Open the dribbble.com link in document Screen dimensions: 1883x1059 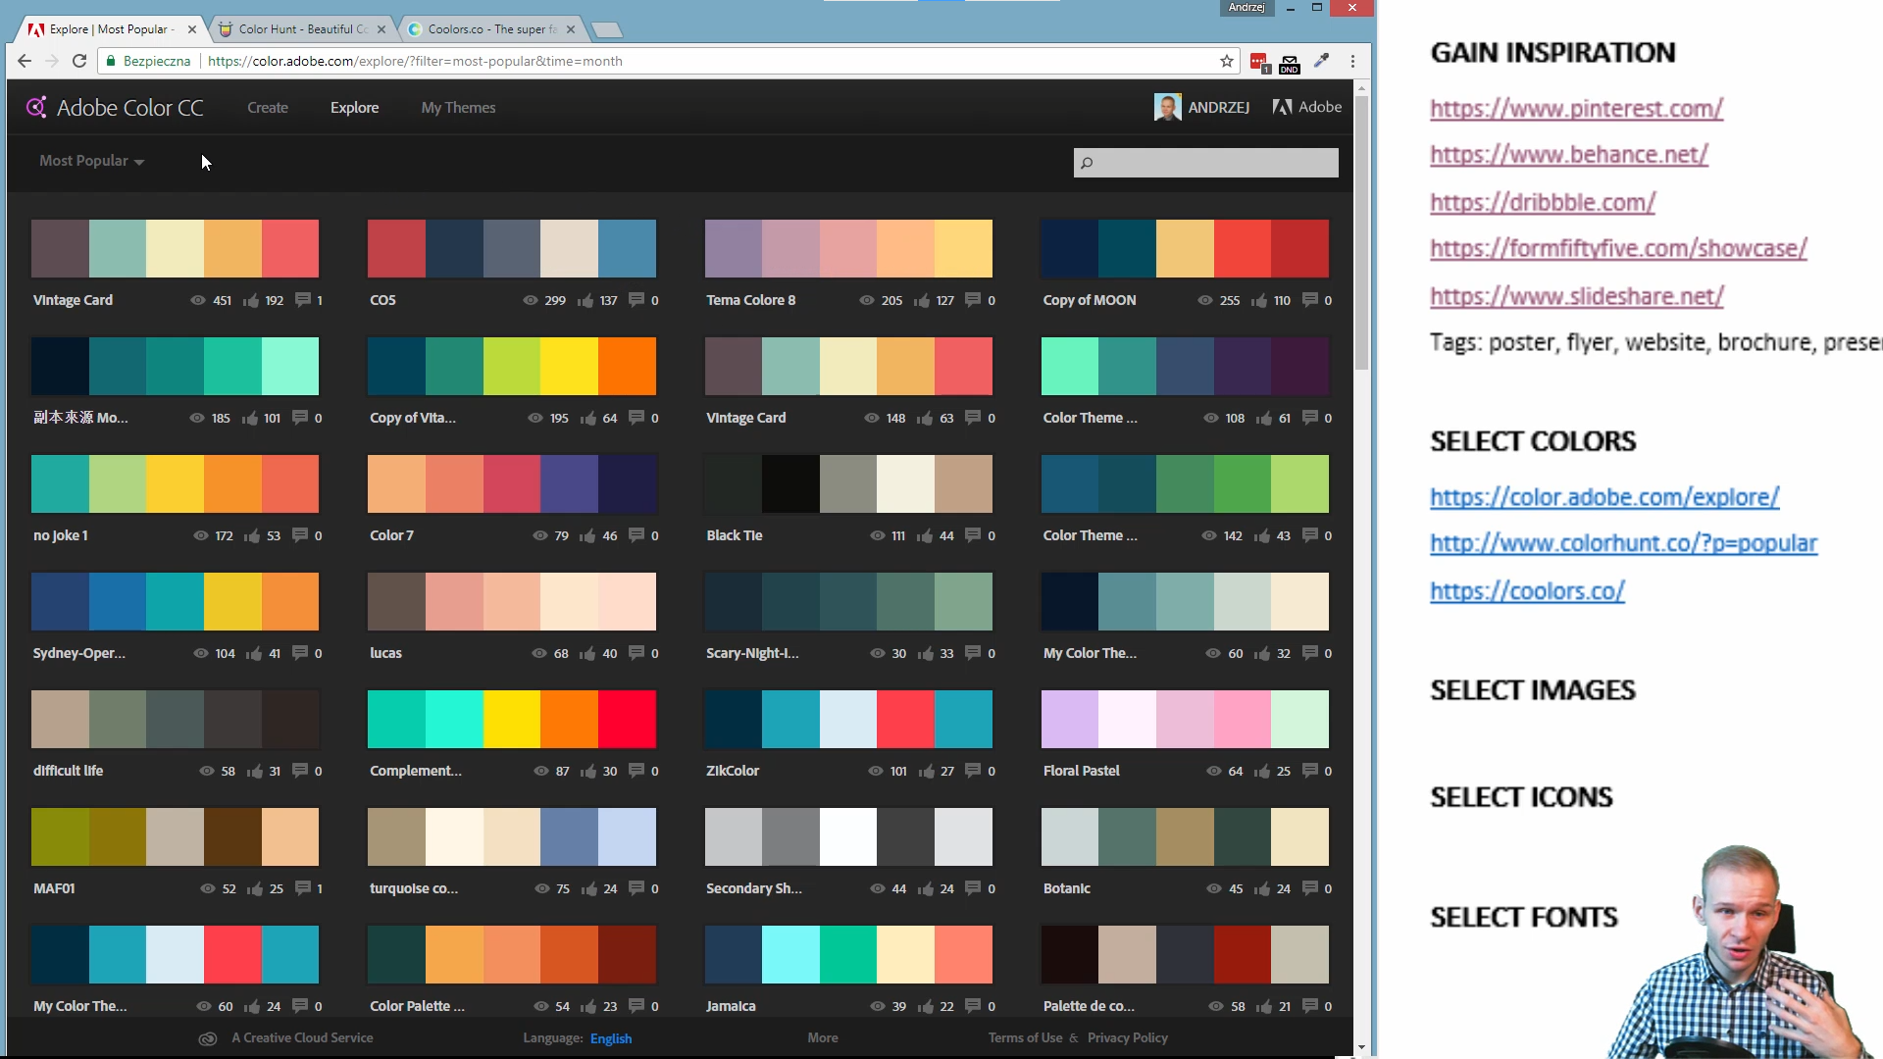[x=1543, y=203]
